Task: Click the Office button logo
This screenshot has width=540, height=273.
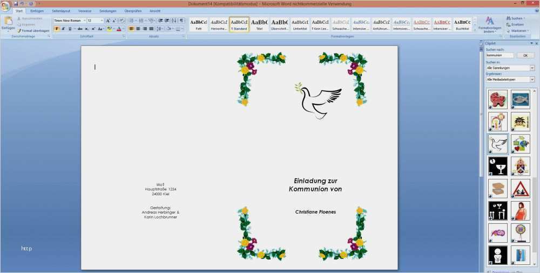Action: 5,5
